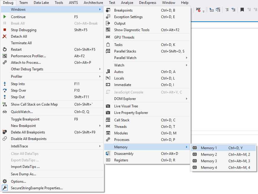The height and width of the screenshot is (194, 258).
Task: Open the Parallel Stacks window
Action: pyautogui.click(x=125, y=51)
